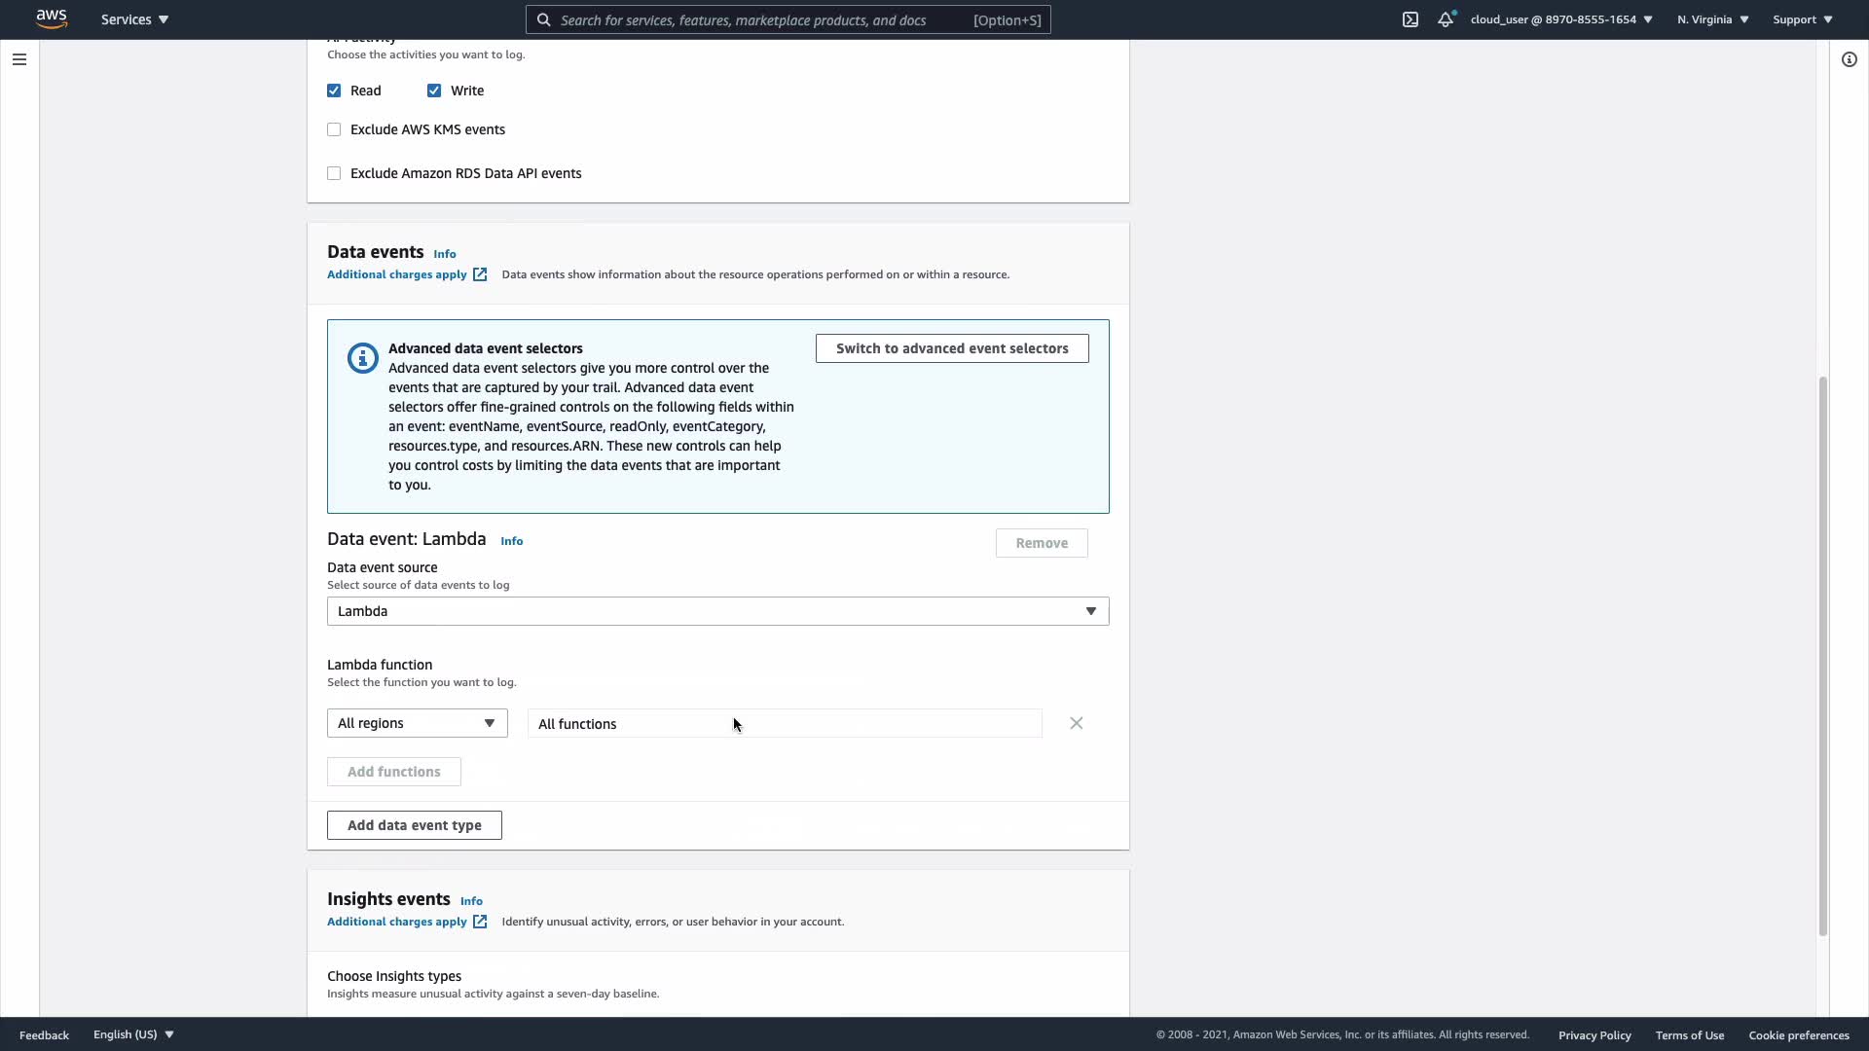Open the CloudShell terminal icon
The height and width of the screenshot is (1051, 1869).
click(1410, 19)
